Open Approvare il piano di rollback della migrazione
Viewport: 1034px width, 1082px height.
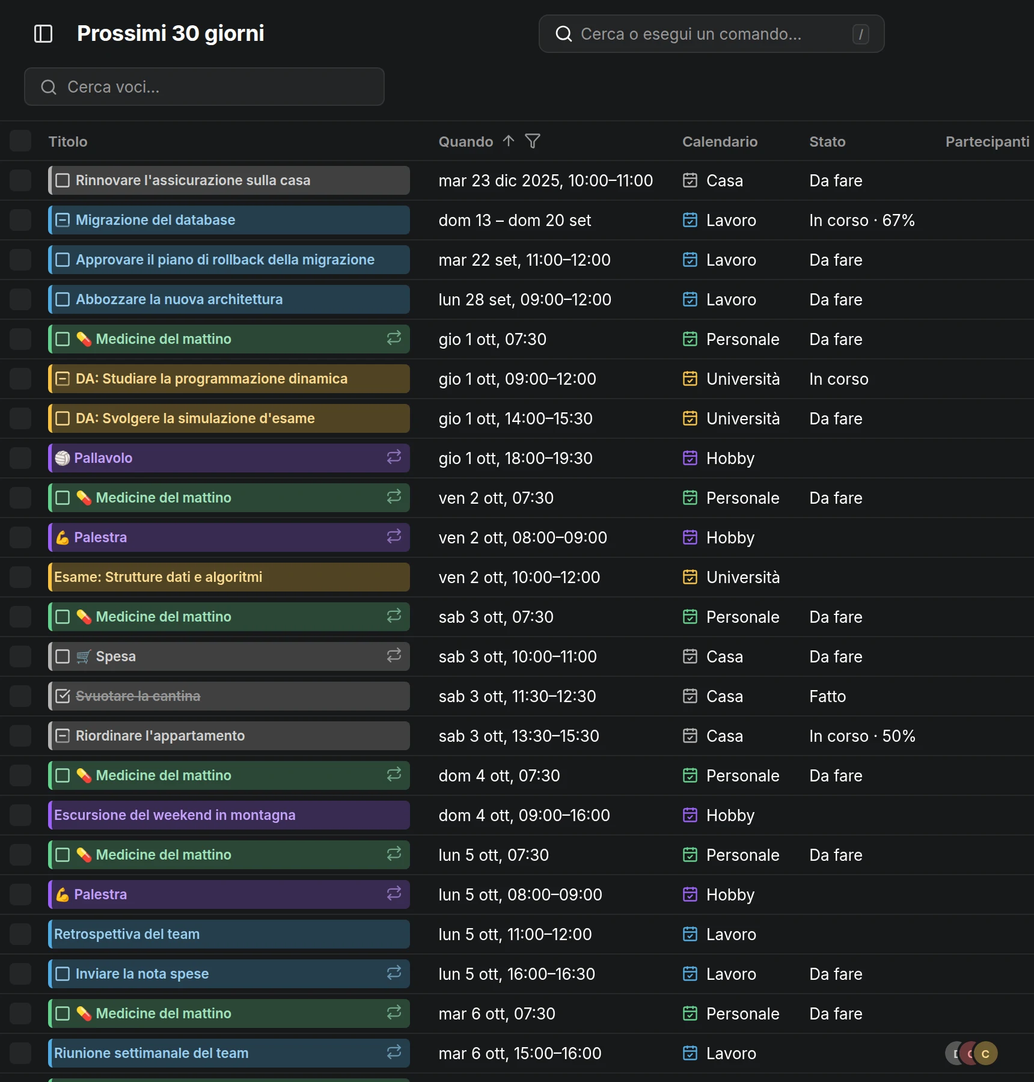pos(229,260)
